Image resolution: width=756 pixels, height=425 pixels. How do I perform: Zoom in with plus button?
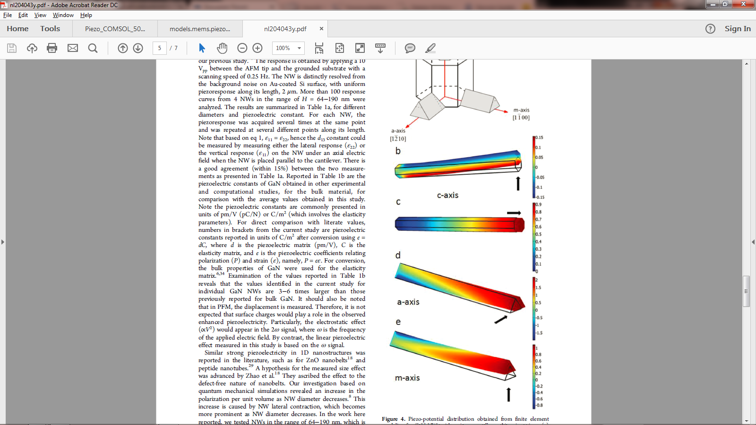coord(258,48)
